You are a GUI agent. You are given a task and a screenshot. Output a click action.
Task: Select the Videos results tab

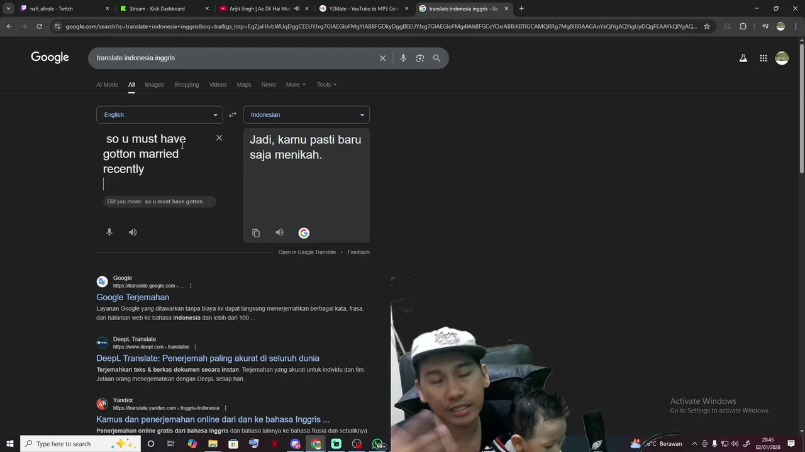click(218, 85)
